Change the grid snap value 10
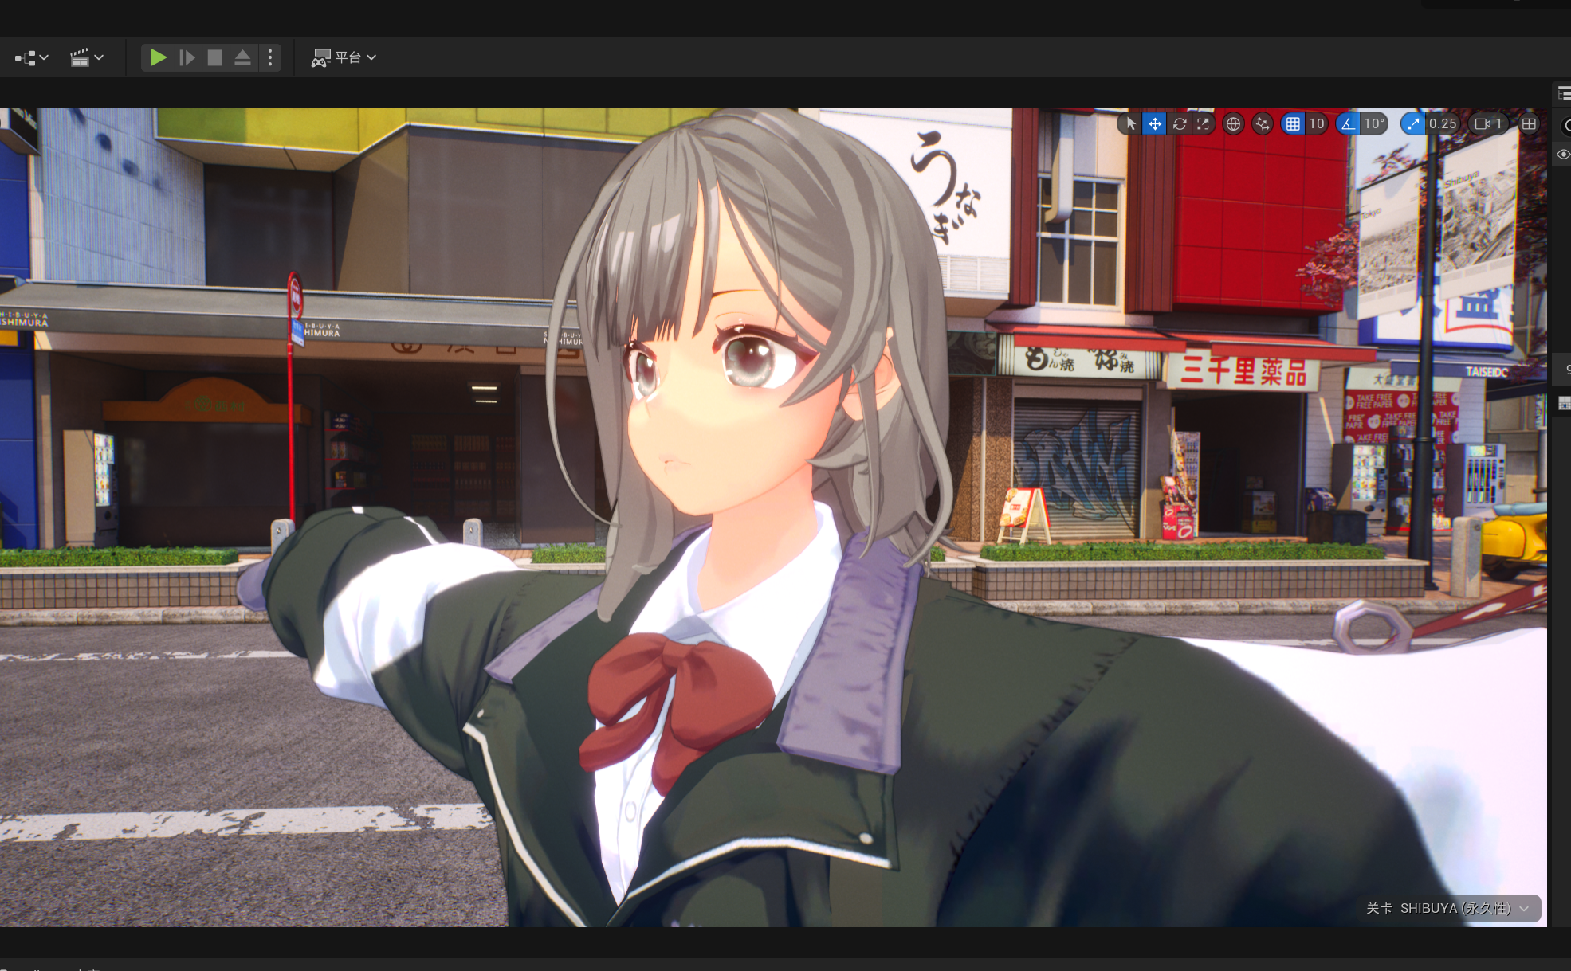The height and width of the screenshot is (971, 1571). [x=1316, y=123]
